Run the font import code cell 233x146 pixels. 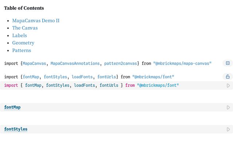(228, 85)
